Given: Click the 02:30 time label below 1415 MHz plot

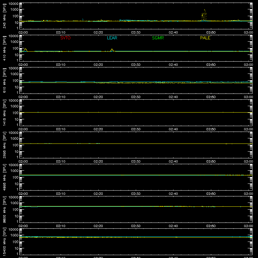Looking at the screenshot, I should coord(136,129).
